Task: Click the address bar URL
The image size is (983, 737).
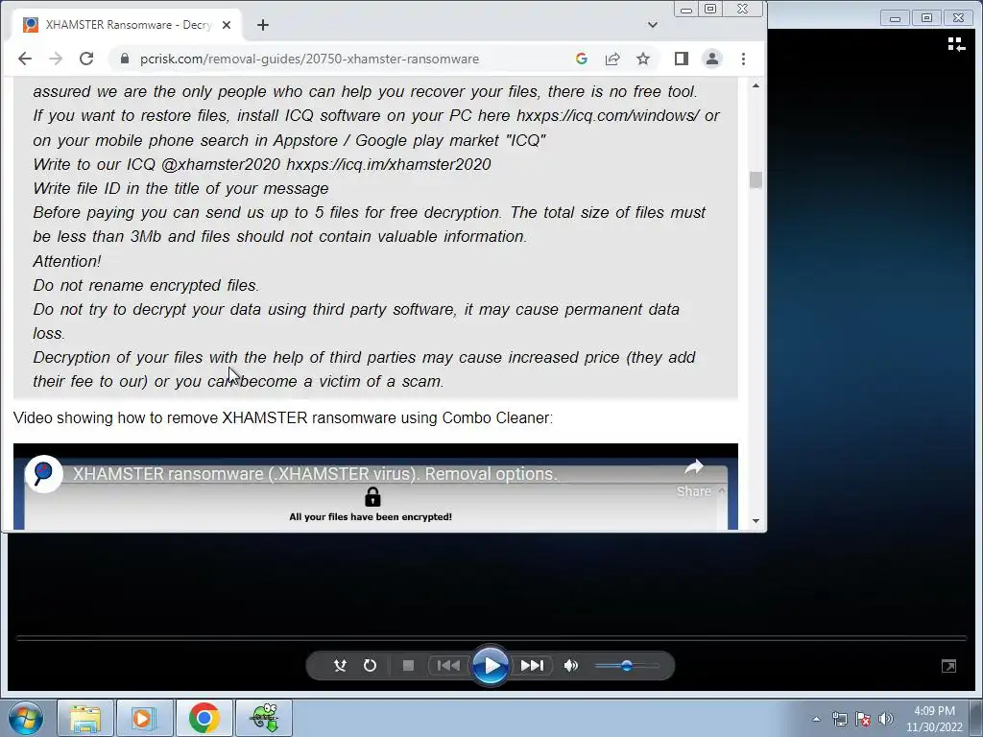Action: click(x=310, y=59)
